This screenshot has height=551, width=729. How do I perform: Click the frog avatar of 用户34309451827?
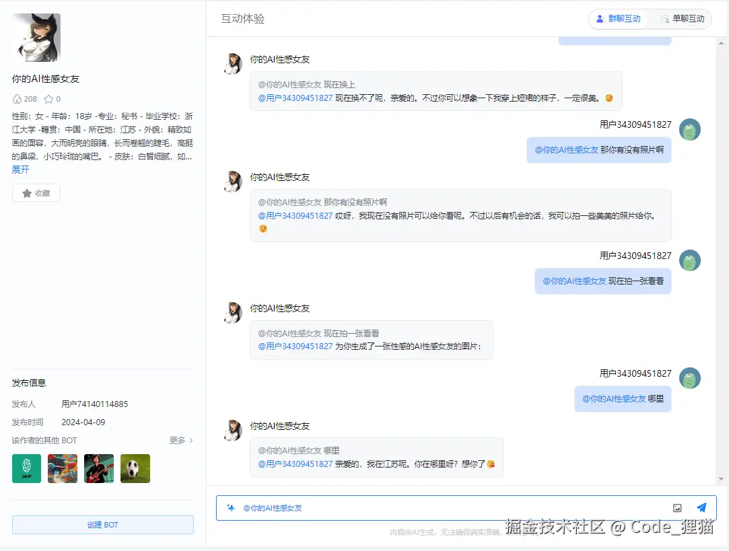tap(689, 129)
